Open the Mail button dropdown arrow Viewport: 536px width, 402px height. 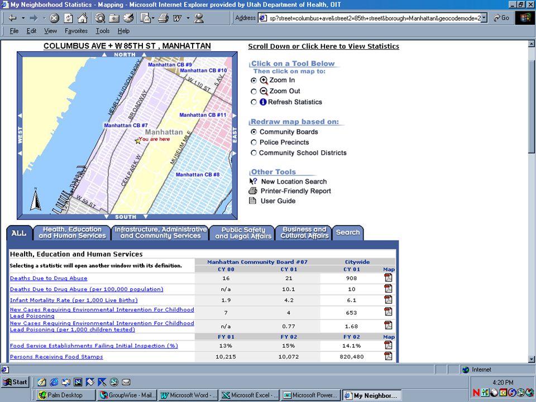pyautogui.click(x=153, y=18)
